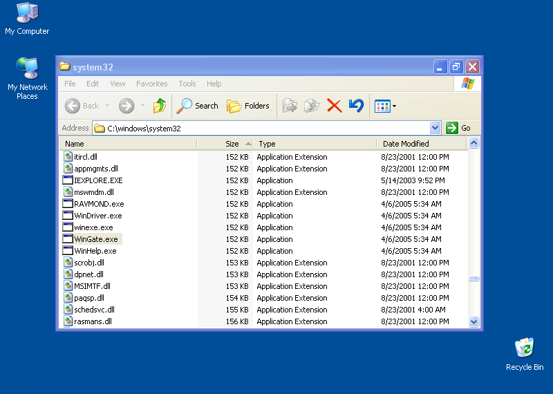This screenshot has height=394, width=553.
Task: Open the Edit menu
Action: tap(93, 84)
